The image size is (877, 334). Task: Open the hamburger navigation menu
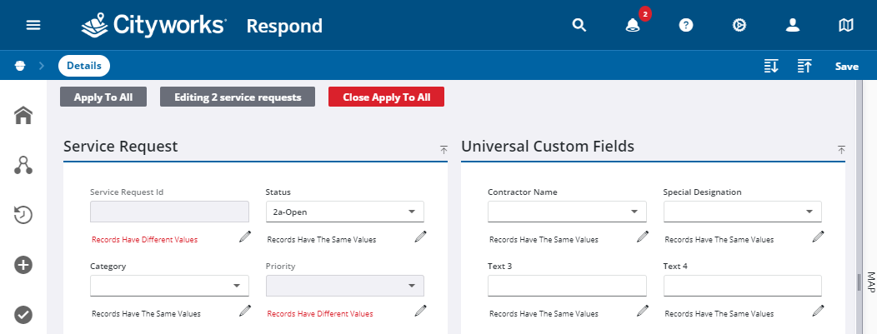(33, 25)
